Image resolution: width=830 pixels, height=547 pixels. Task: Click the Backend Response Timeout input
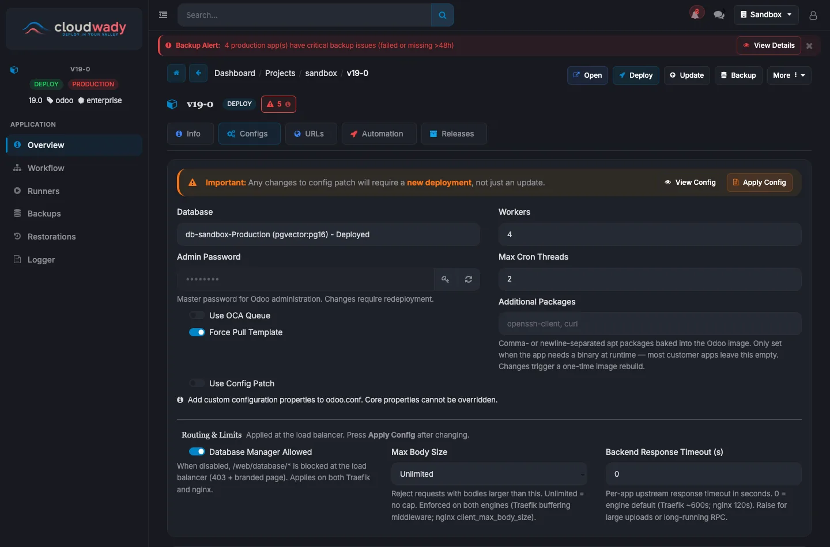tap(704, 474)
